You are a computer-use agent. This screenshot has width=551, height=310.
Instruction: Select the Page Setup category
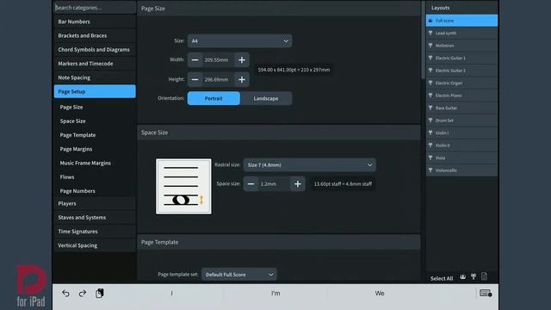click(95, 91)
